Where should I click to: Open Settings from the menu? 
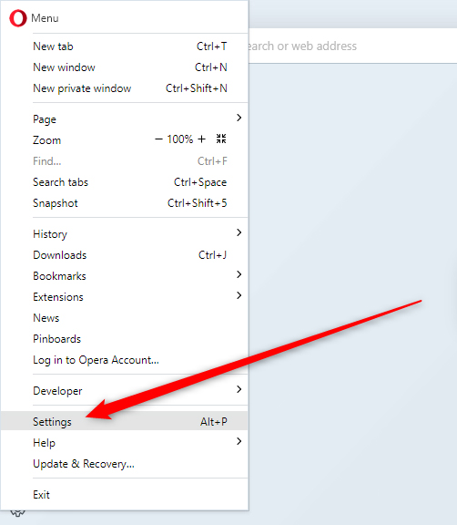[125, 421]
